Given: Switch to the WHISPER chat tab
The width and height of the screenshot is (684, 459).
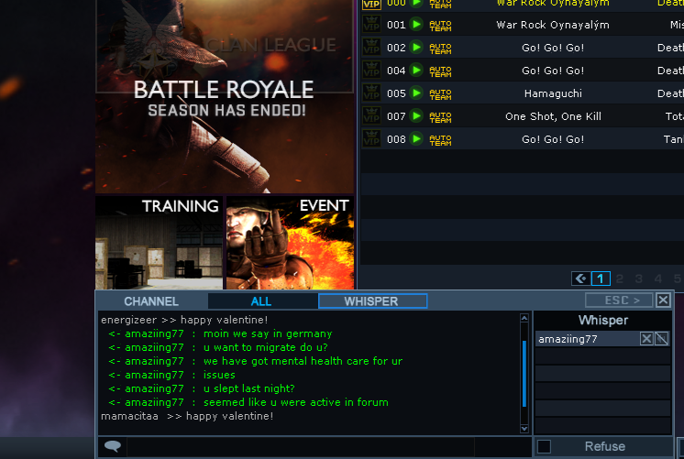Looking at the screenshot, I should 372,301.
